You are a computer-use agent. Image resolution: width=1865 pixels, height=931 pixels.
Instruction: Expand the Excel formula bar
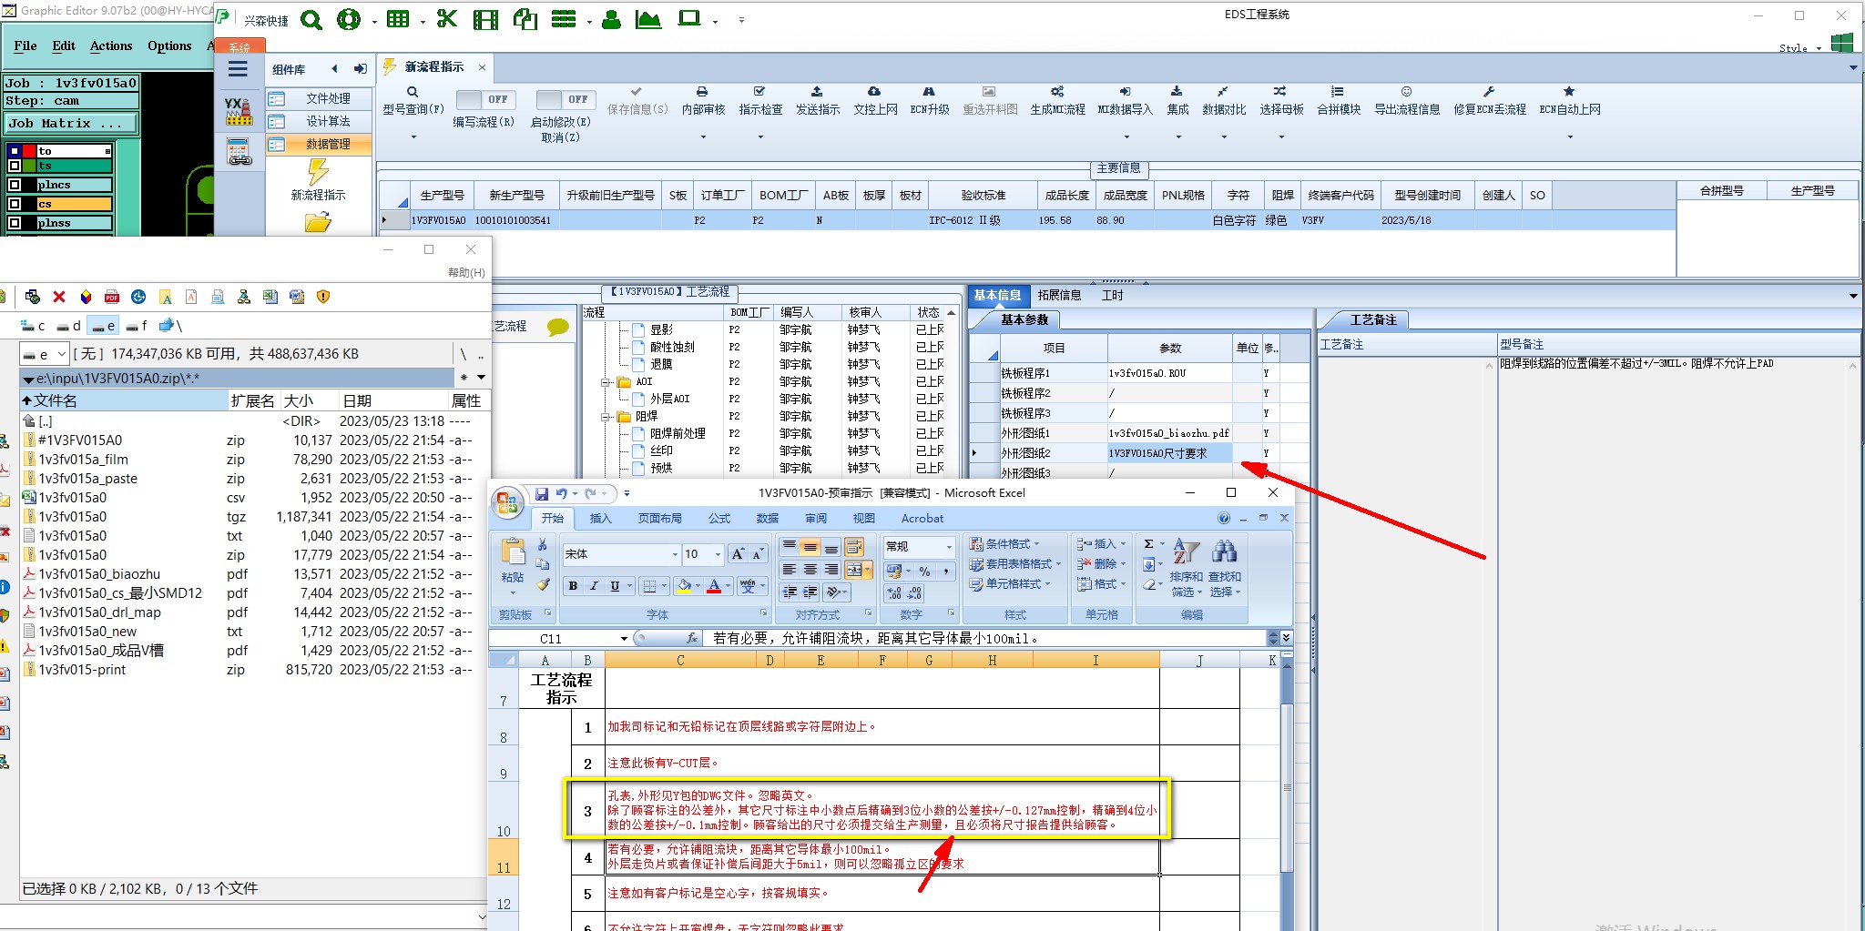[1286, 638]
